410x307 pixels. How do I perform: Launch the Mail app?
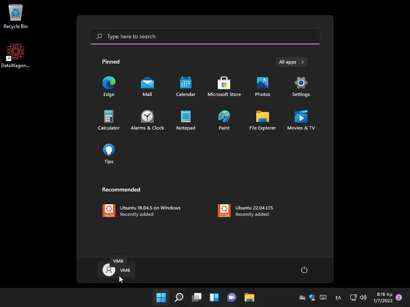147,87
